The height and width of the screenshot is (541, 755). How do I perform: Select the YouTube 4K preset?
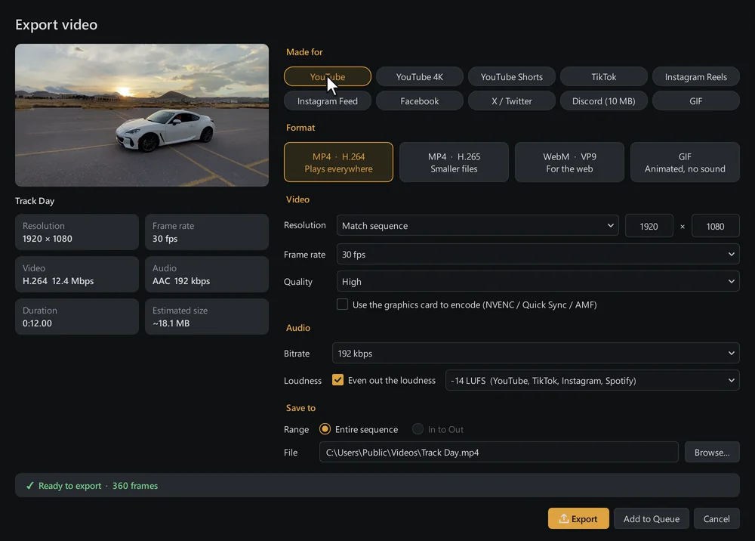419,76
